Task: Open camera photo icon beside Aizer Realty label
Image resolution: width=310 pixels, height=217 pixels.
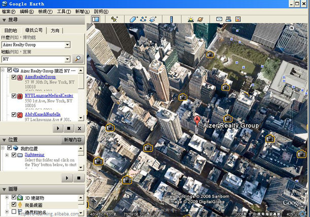Action: click(228, 118)
